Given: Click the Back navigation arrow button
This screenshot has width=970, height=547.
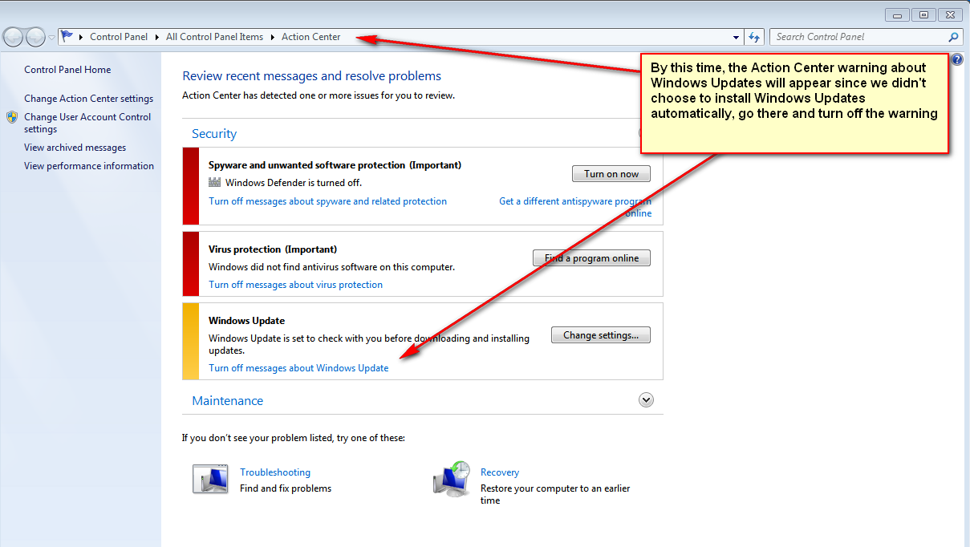Looking at the screenshot, I should pos(14,37).
